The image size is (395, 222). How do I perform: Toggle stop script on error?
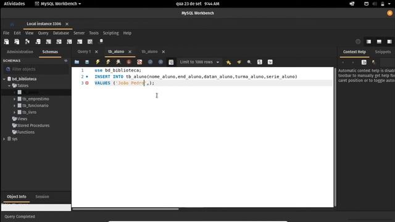click(x=139, y=62)
